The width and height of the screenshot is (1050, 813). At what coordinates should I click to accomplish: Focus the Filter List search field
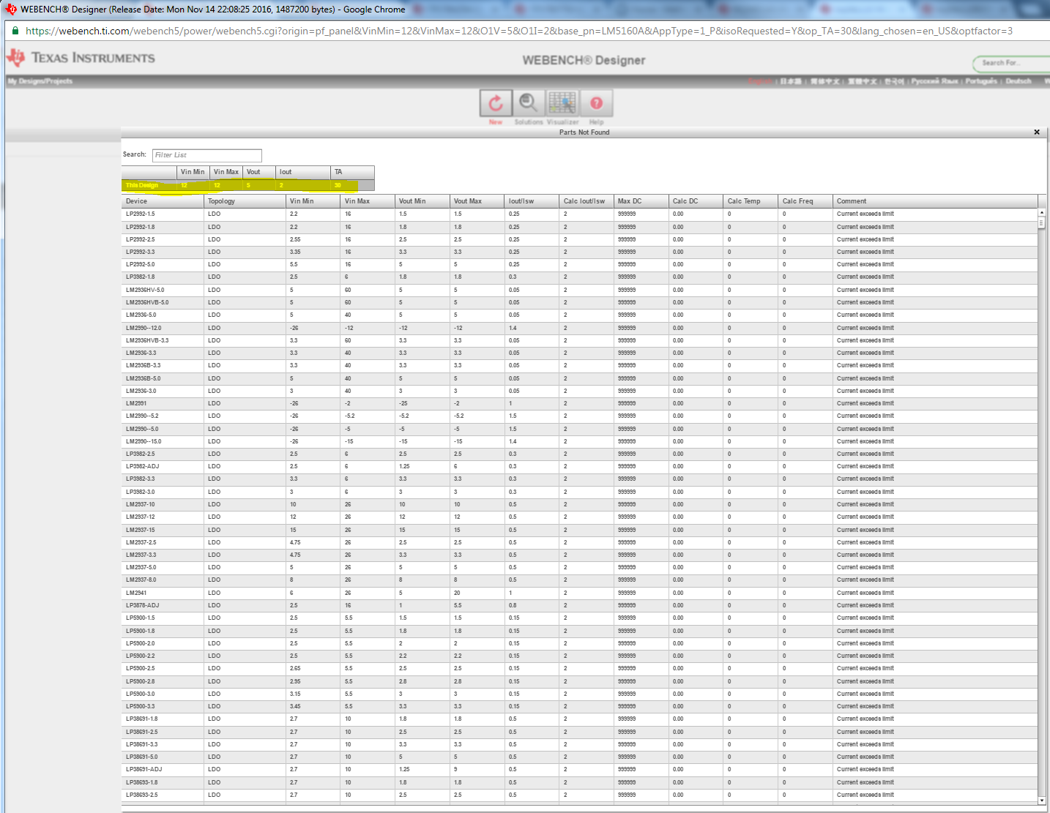click(x=207, y=155)
